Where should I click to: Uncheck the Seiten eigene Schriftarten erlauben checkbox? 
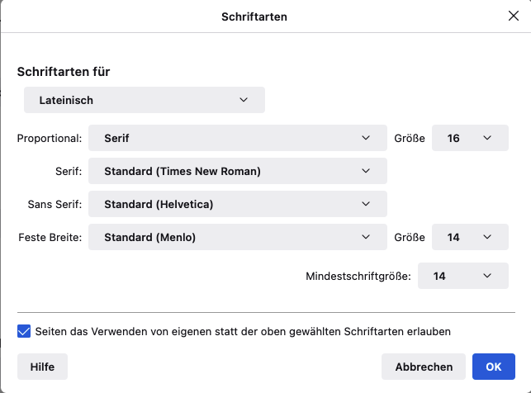[x=24, y=331]
